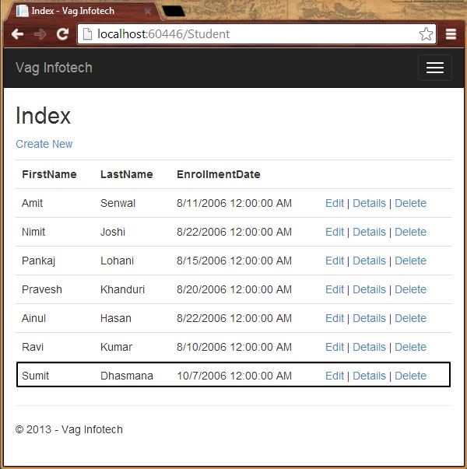Expand the navbar toggle menu button

(x=434, y=68)
